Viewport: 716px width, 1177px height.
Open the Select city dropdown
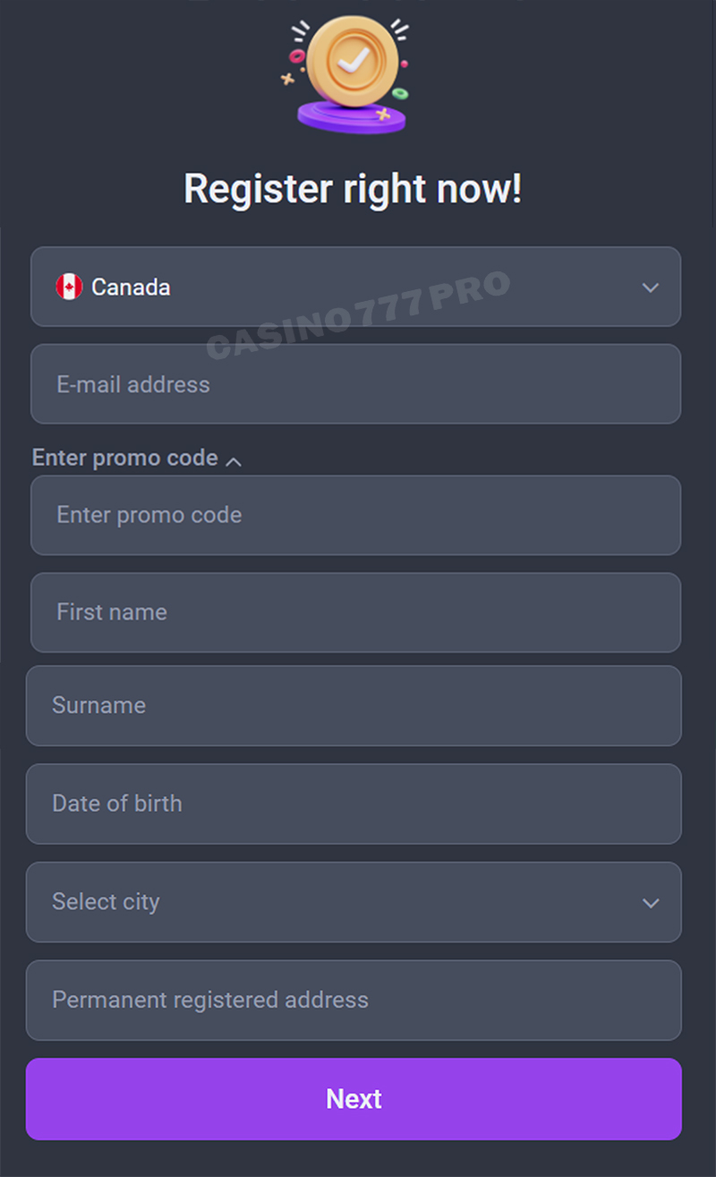point(354,902)
